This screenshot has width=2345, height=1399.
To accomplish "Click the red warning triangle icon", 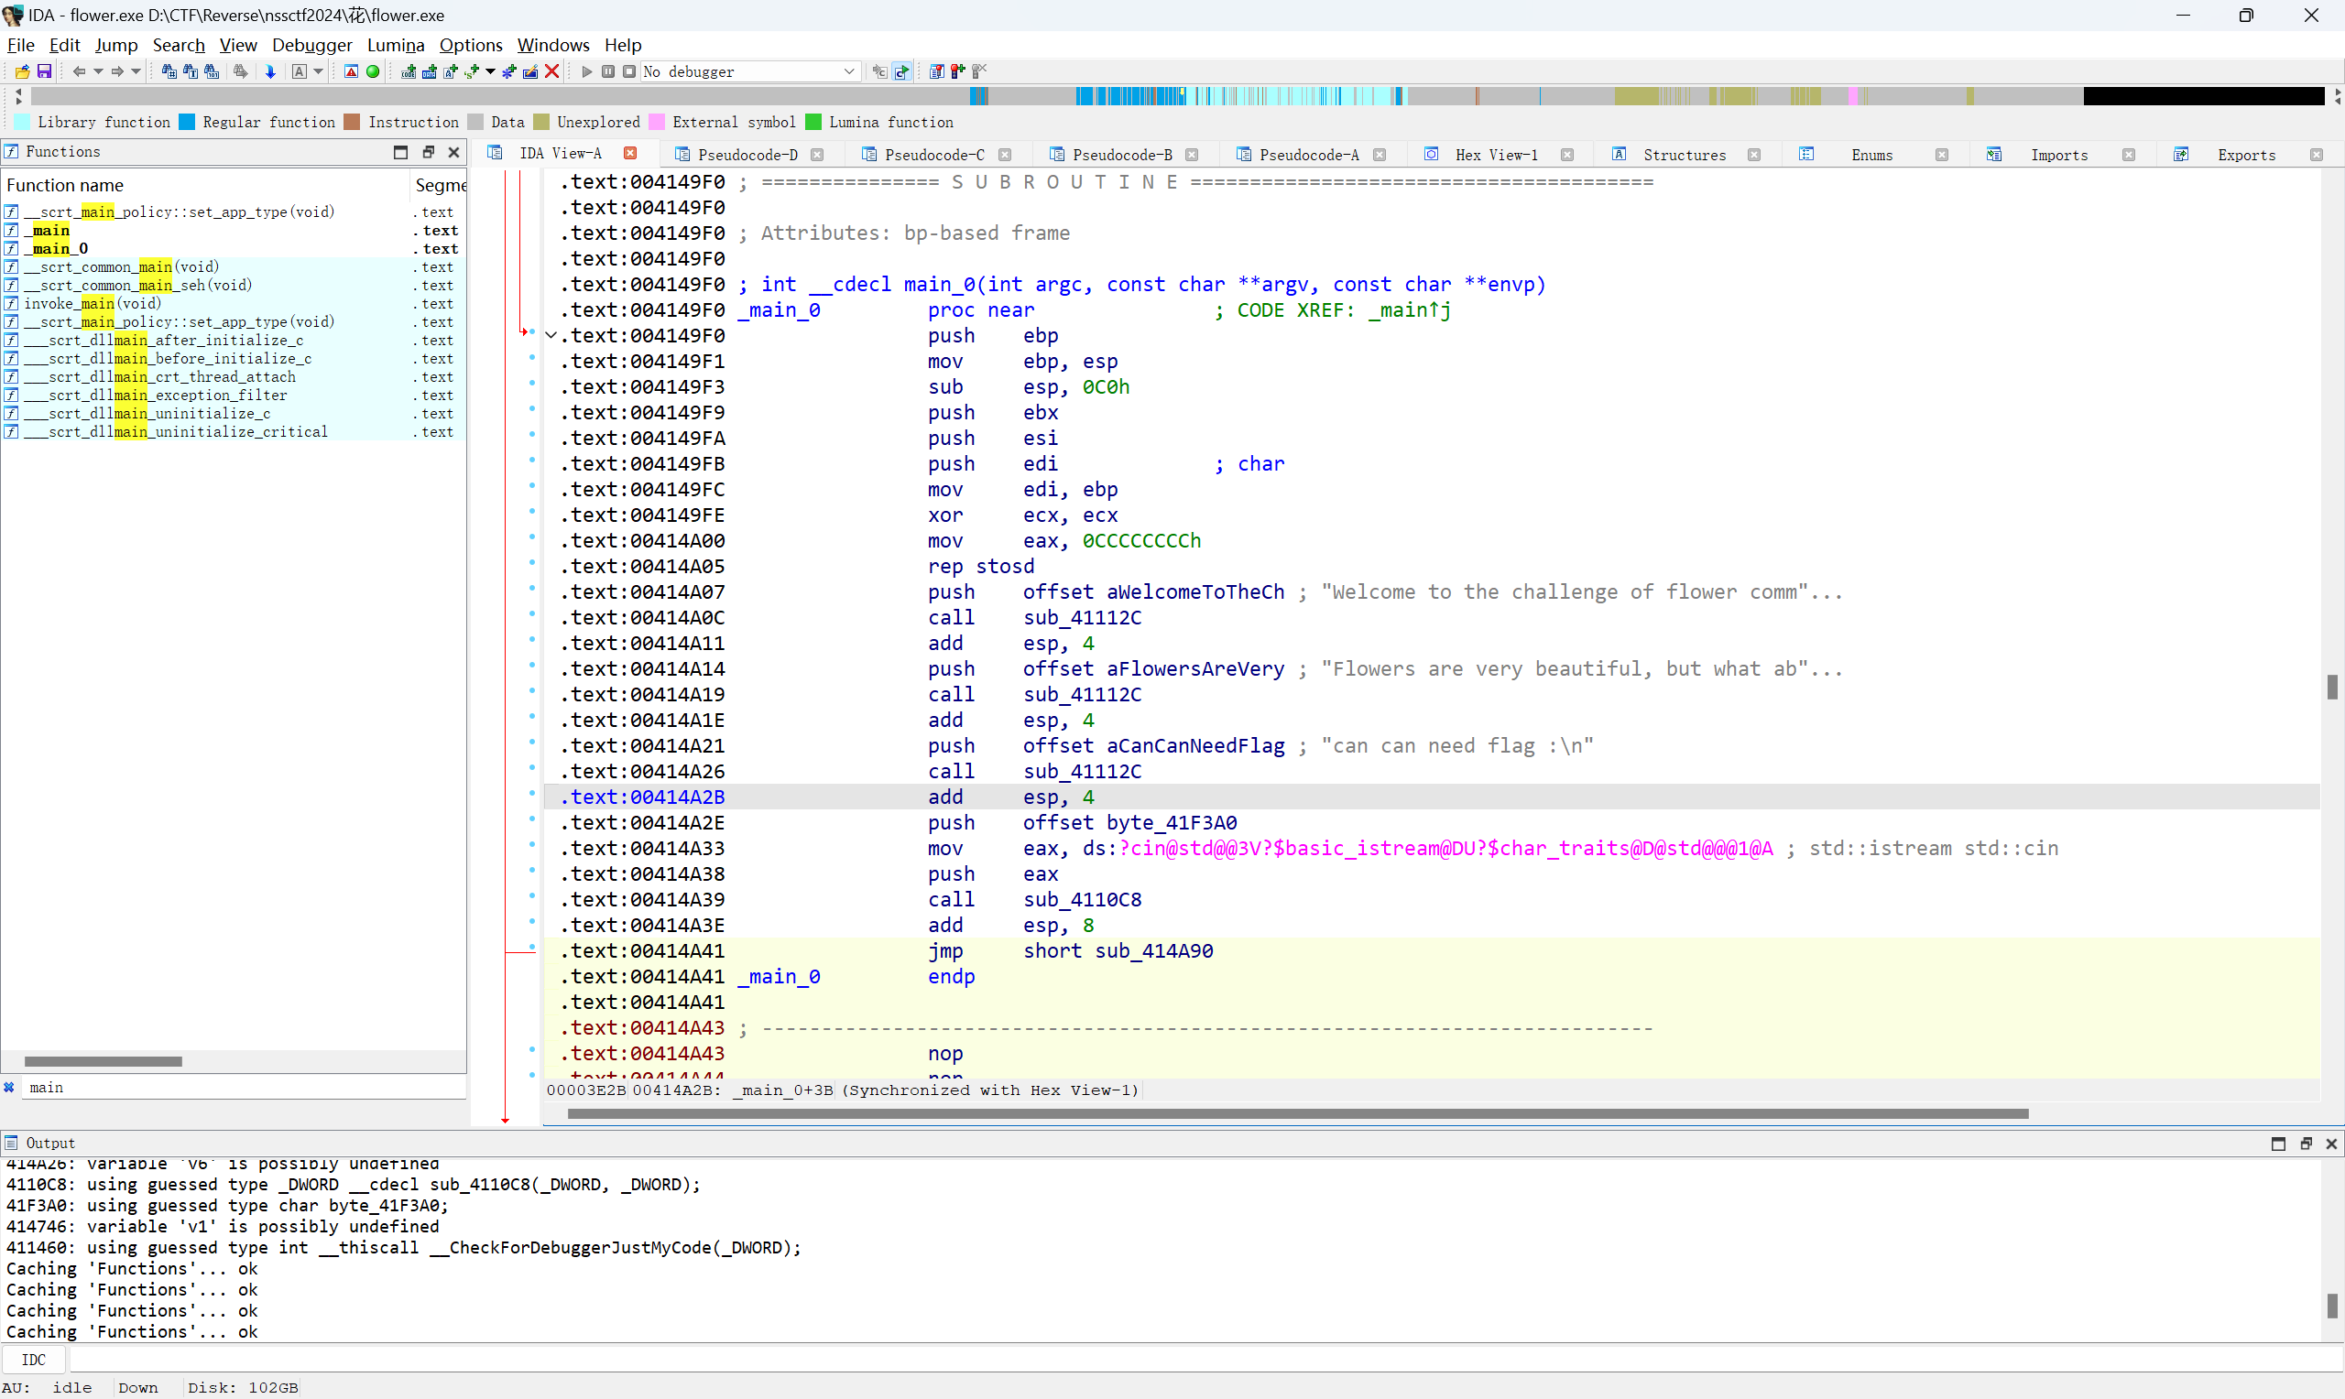I will coord(351,71).
